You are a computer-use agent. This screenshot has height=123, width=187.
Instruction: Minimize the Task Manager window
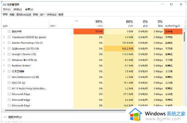point(162,4)
